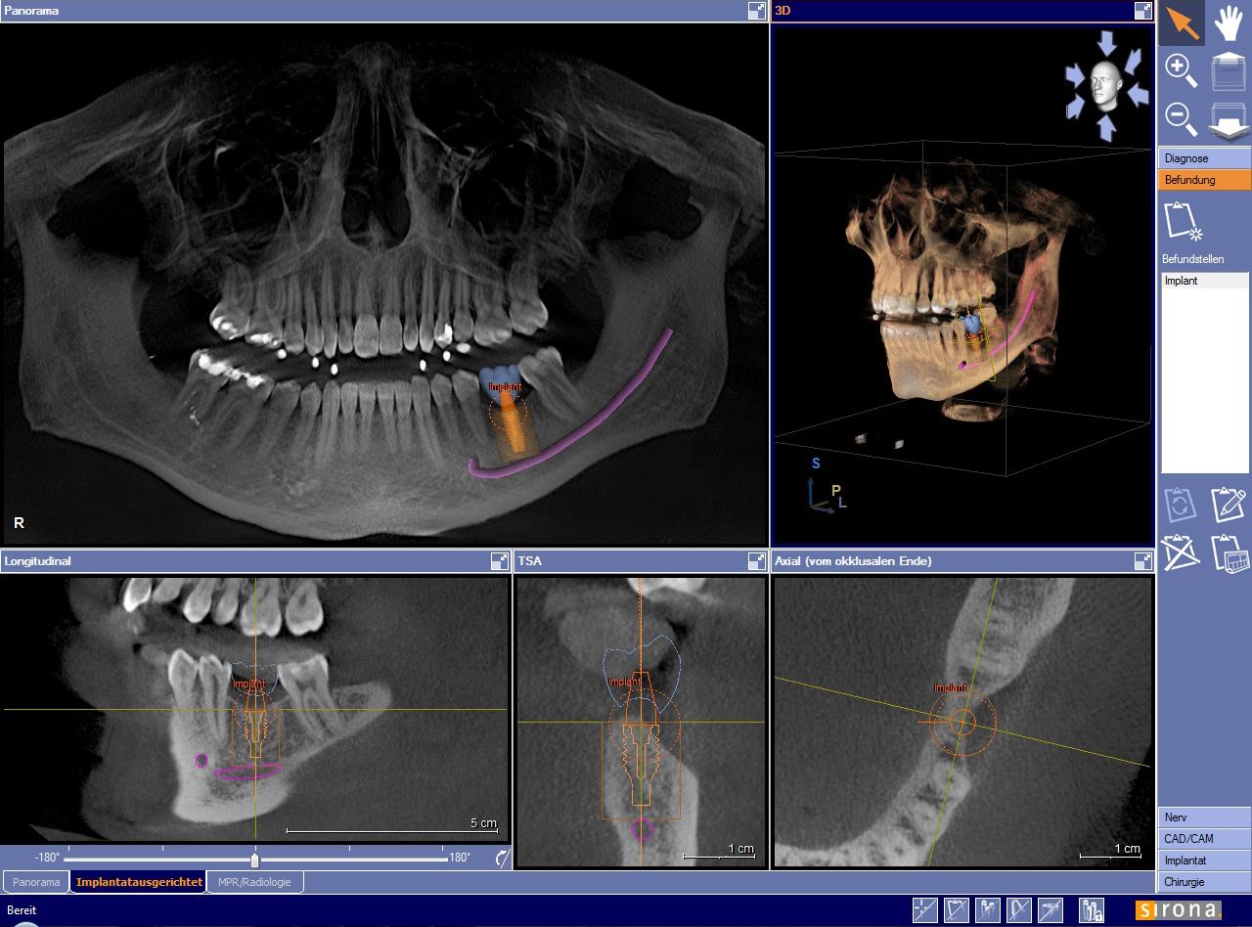Click the zoom in magnifier icon
The height and width of the screenshot is (927, 1252).
click(x=1182, y=71)
